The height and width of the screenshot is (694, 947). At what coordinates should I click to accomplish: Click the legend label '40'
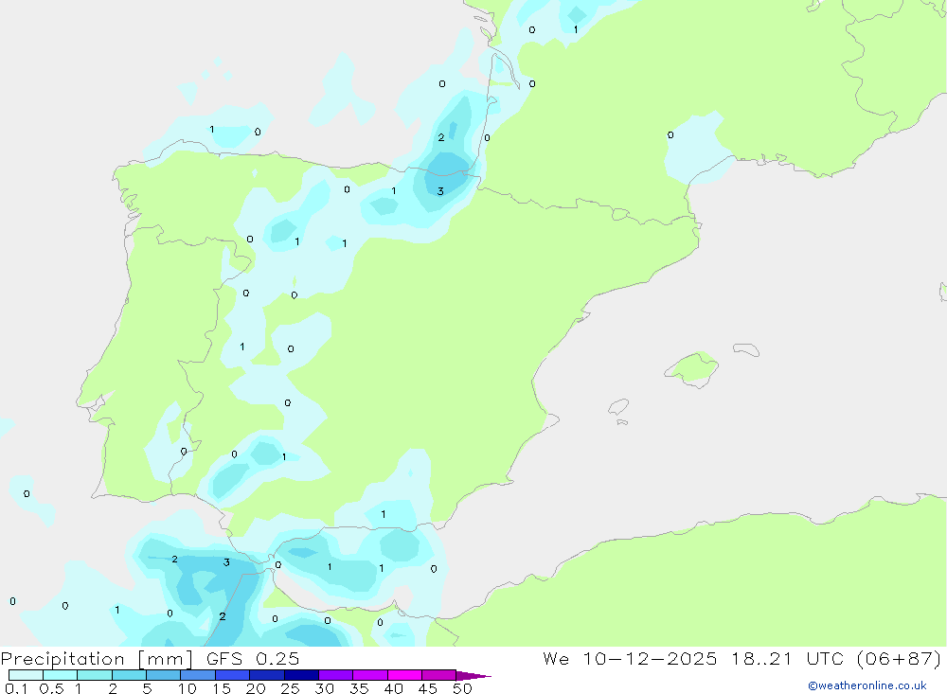[394, 688]
